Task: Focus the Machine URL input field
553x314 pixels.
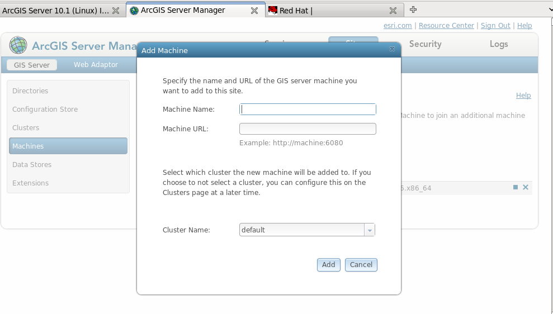Action: click(308, 129)
